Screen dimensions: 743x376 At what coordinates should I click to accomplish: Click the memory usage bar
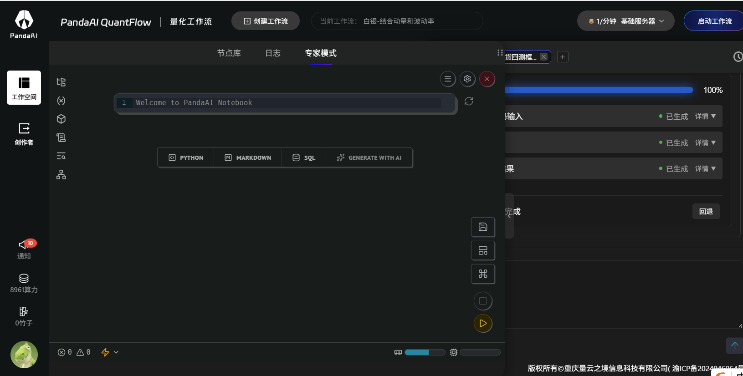(425, 352)
